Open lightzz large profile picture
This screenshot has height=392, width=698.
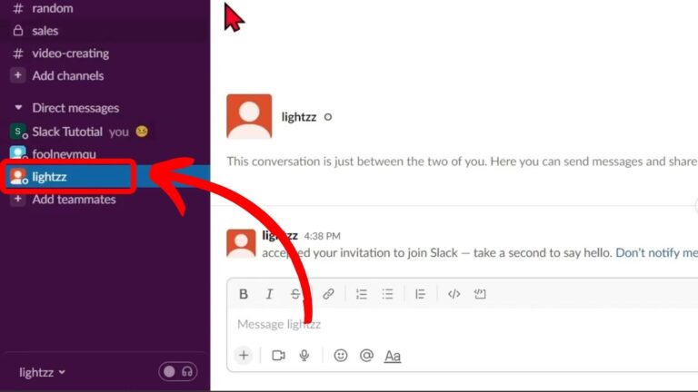tap(249, 116)
